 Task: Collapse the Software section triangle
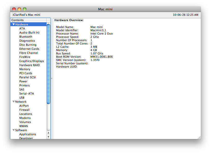(x=13, y=130)
